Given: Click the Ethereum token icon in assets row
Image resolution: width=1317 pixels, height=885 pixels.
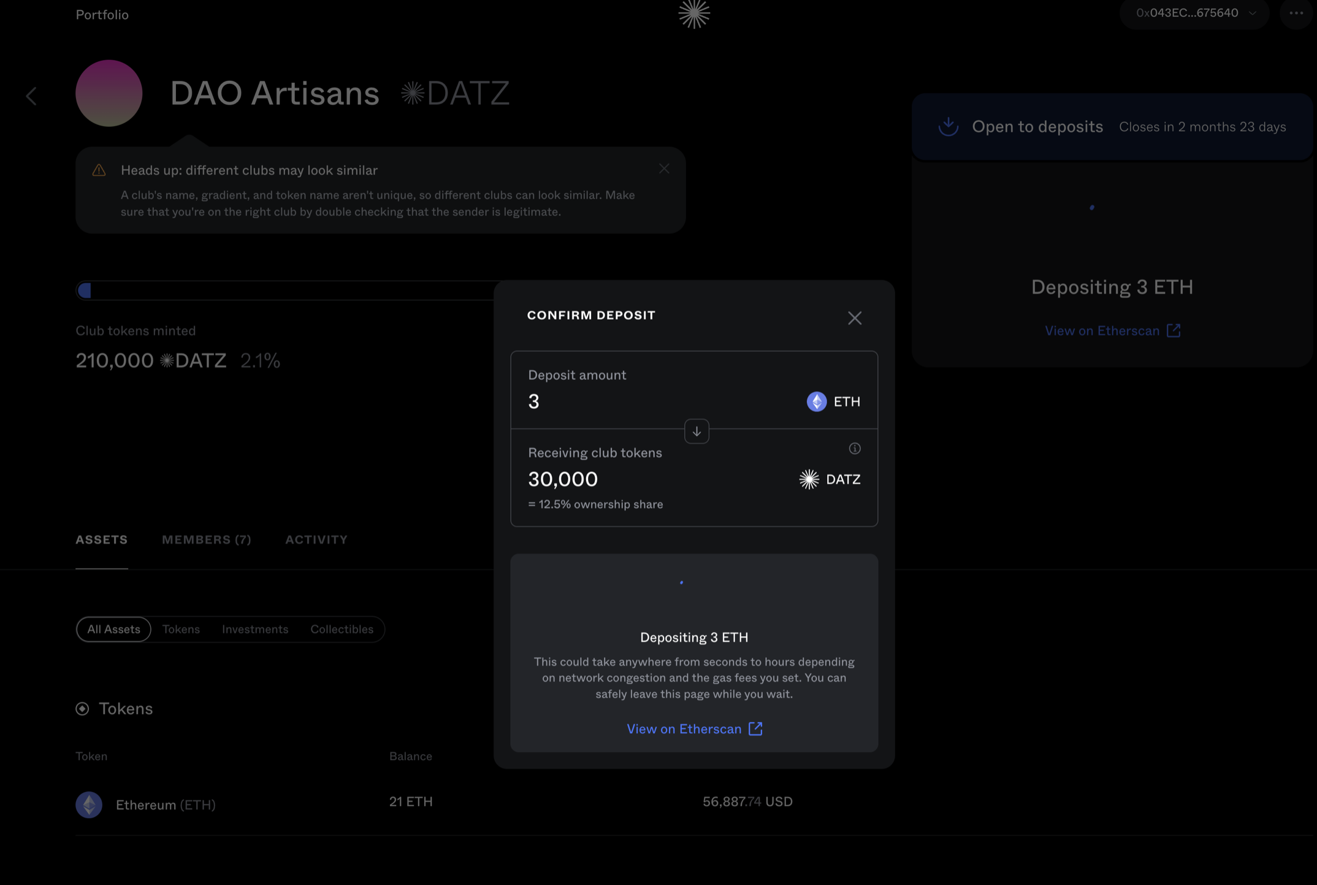Looking at the screenshot, I should (89, 804).
